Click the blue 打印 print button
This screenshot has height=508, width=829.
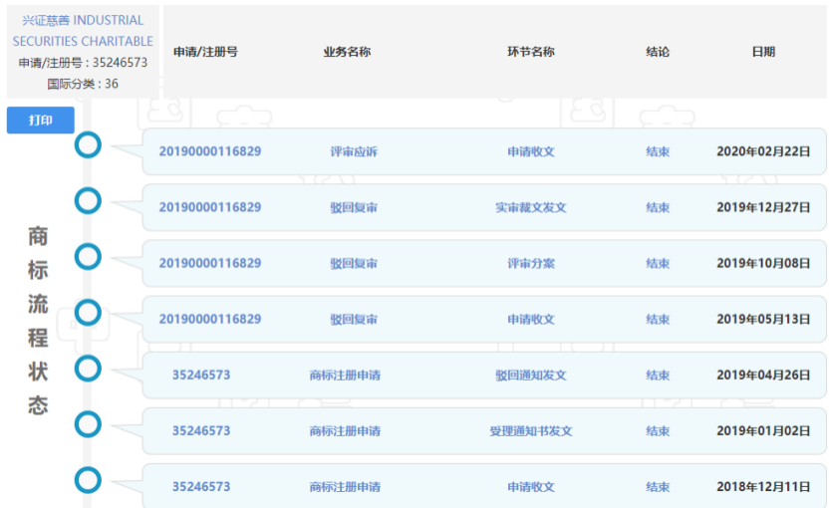40,120
